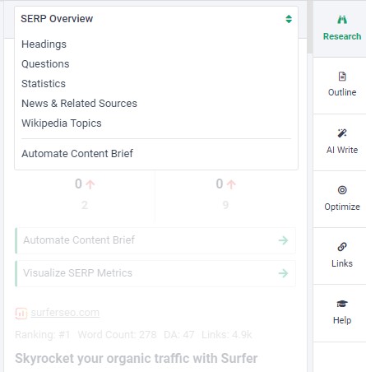The height and width of the screenshot is (372, 366).
Task: Choose Questions from the dropdown list
Action: point(45,64)
